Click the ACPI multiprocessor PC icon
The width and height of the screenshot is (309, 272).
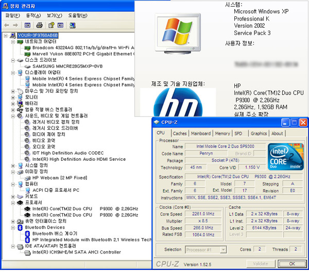pyautogui.click(x=27, y=190)
